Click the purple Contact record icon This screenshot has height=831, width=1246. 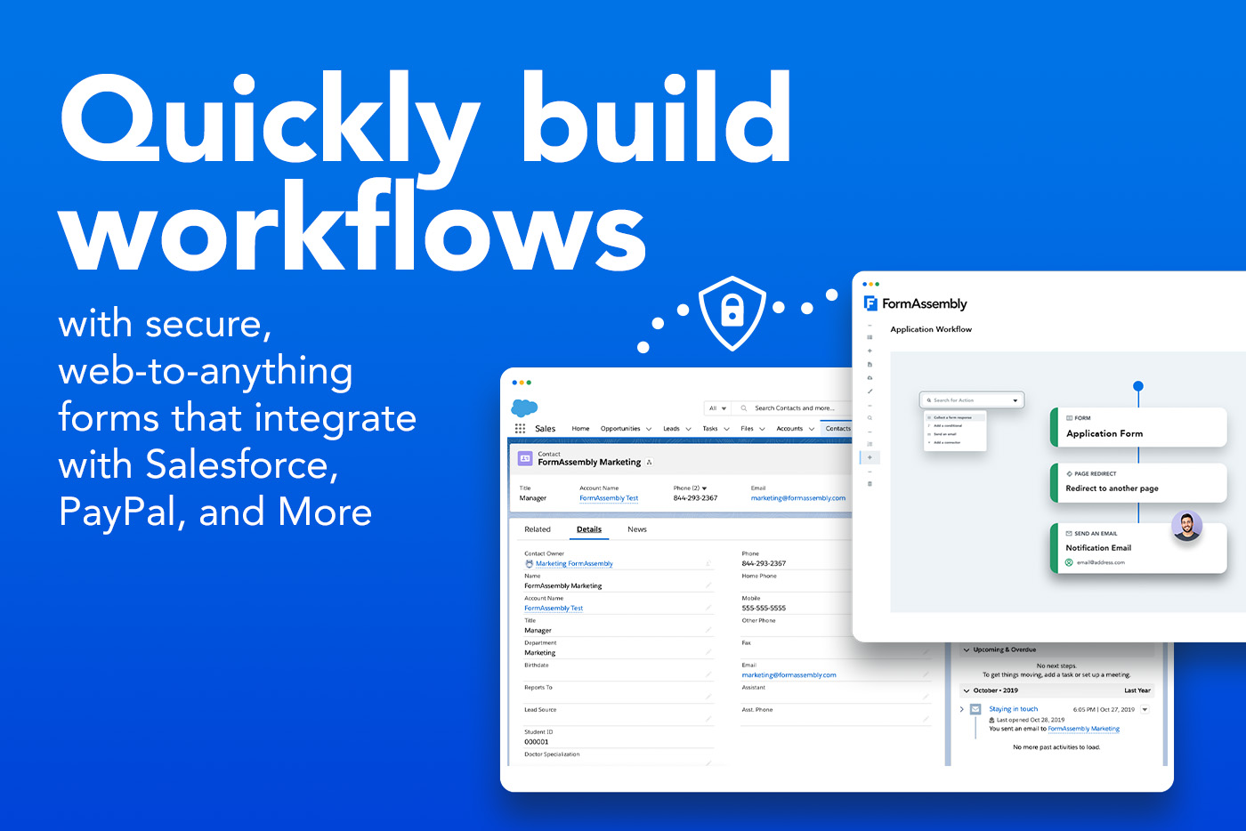tap(525, 458)
